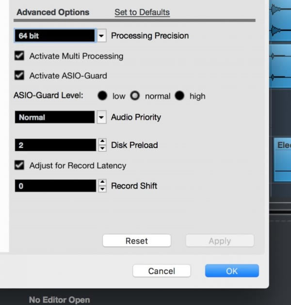Open the Processing Precision dropdown arrow

[x=102, y=35]
